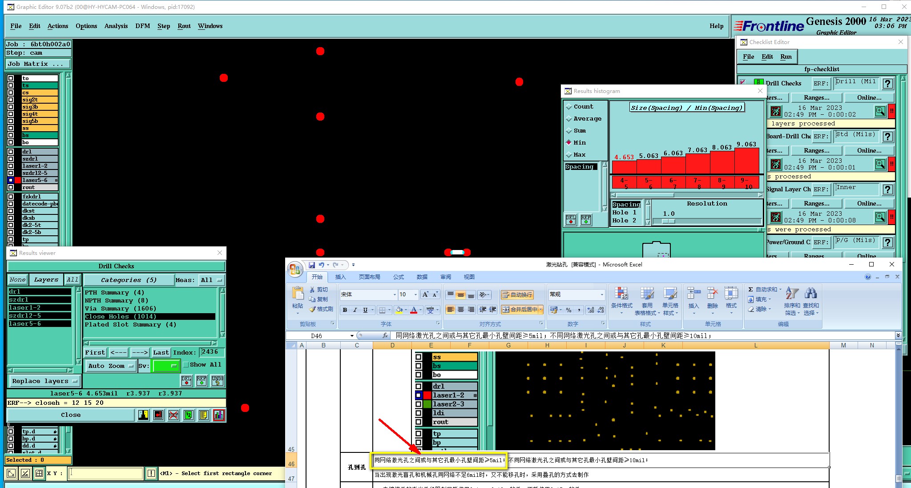Click the histogram icon in Results viewer

[218, 415]
